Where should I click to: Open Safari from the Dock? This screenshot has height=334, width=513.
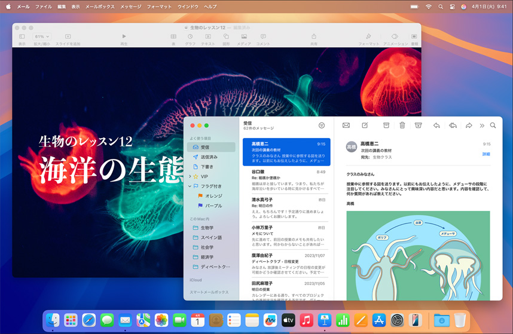tap(88, 320)
